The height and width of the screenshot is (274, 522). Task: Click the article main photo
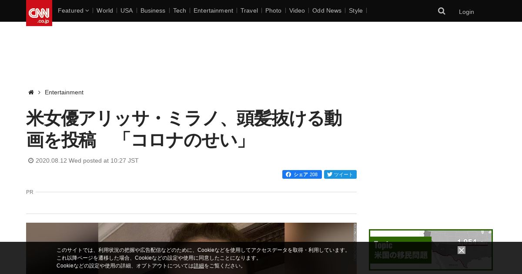191,248
